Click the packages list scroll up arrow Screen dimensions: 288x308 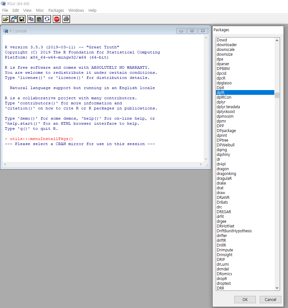(x=277, y=40)
